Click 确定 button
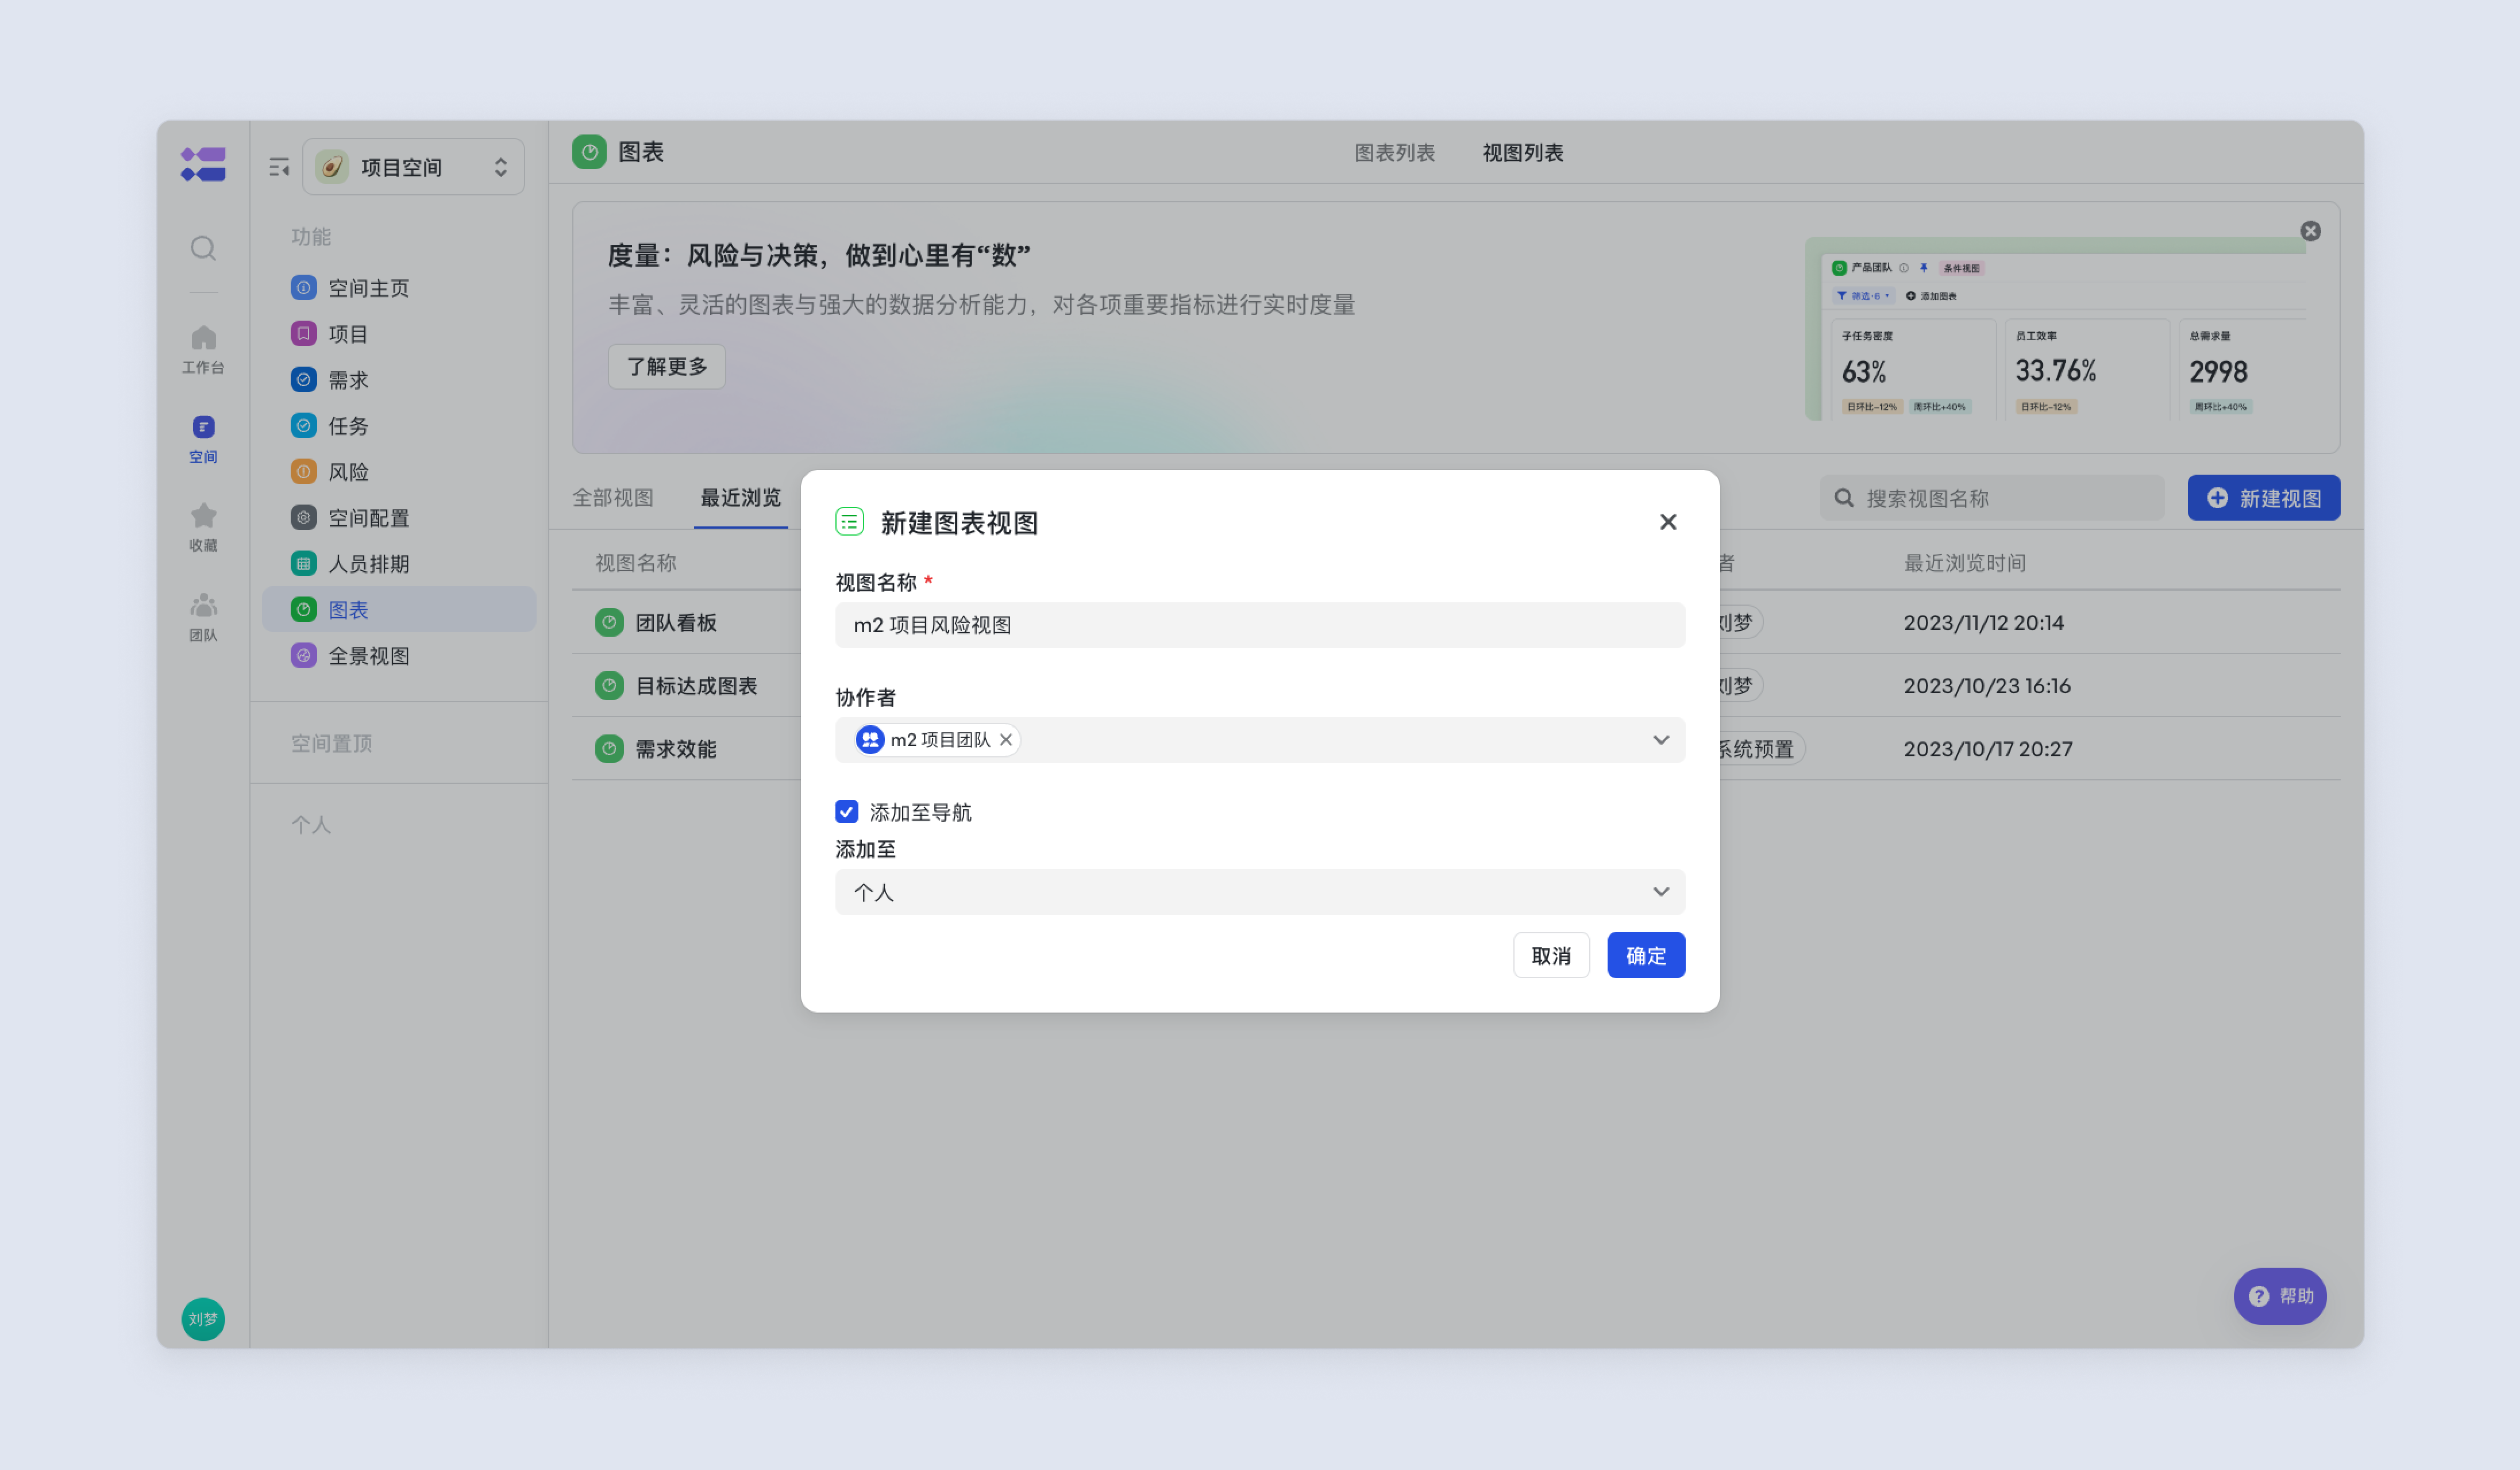This screenshot has height=1470, width=2520. [x=1645, y=956]
